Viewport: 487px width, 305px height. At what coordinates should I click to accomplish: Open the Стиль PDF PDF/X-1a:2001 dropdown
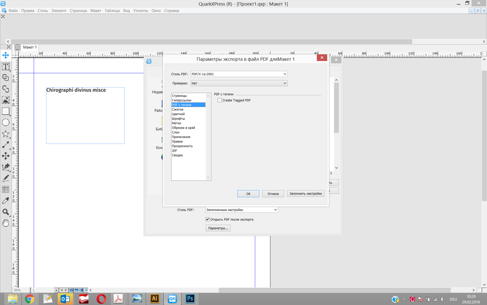[239, 74]
